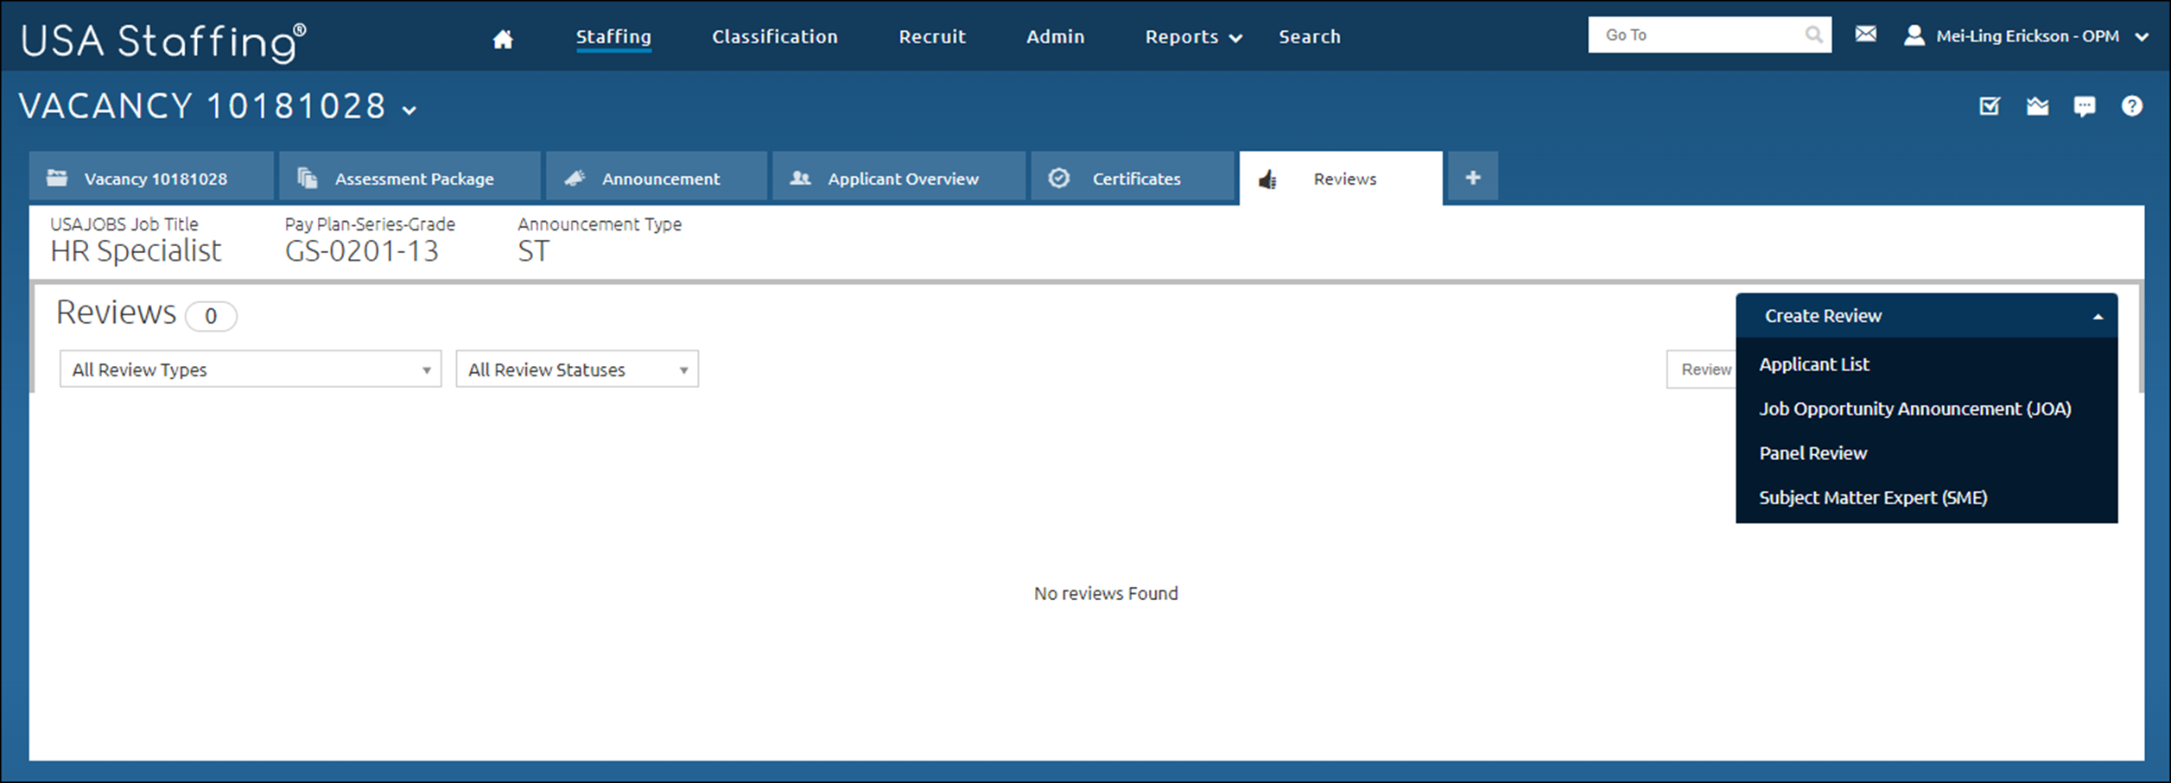Select Panel Review option
Screen dimensions: 2171x783
coord(1812,453)
